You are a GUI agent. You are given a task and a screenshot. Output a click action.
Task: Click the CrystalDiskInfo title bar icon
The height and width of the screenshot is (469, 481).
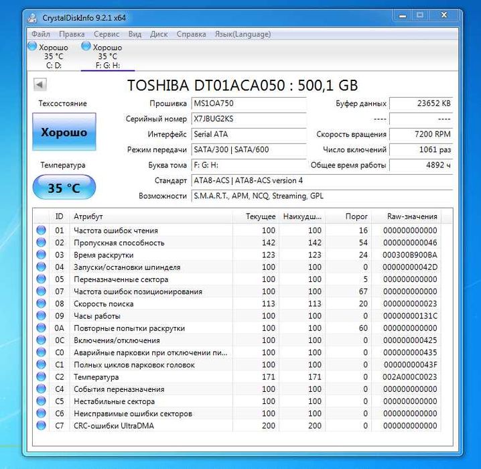point(32,18)
